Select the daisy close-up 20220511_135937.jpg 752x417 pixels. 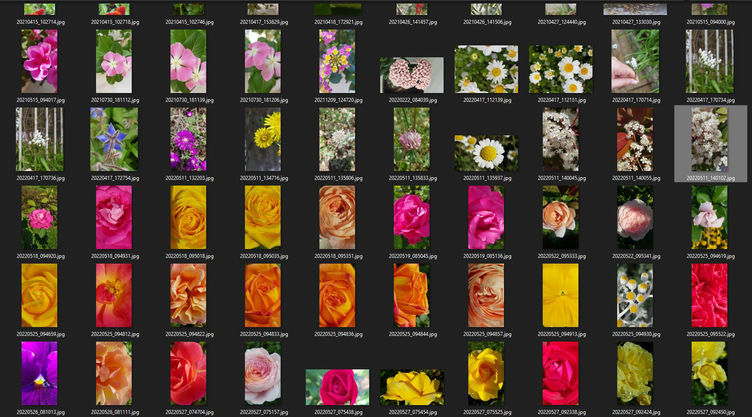pyautogui.click(x=486, y=153)
